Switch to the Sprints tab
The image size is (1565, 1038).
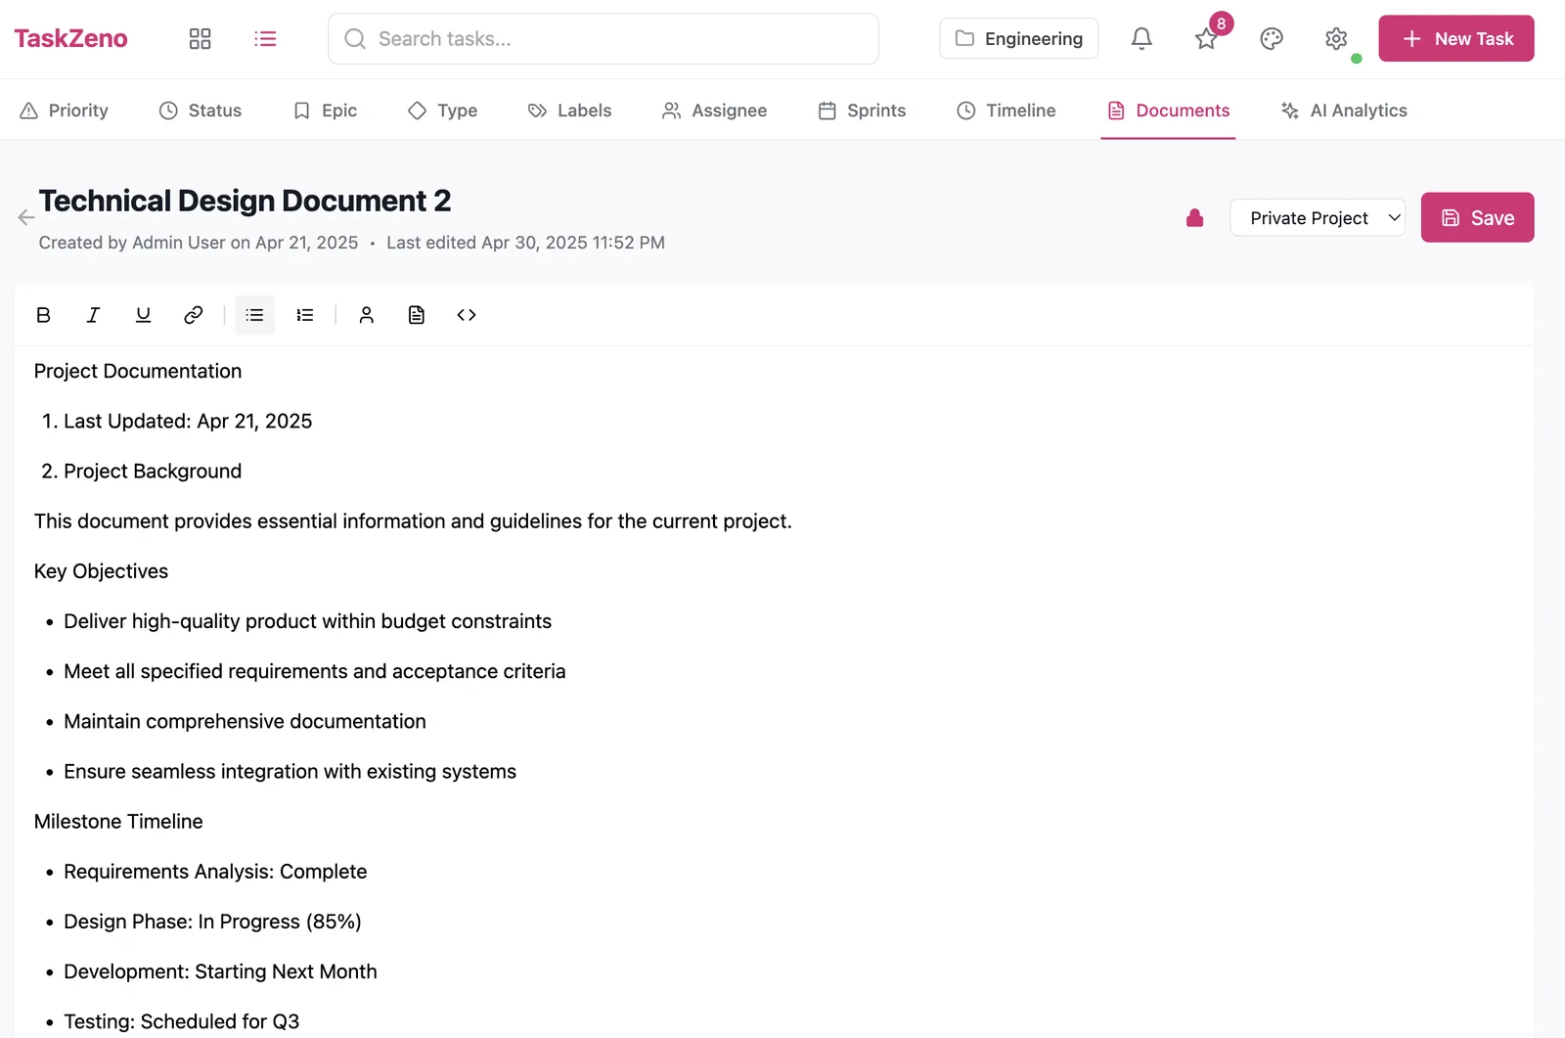coord(862,111)
